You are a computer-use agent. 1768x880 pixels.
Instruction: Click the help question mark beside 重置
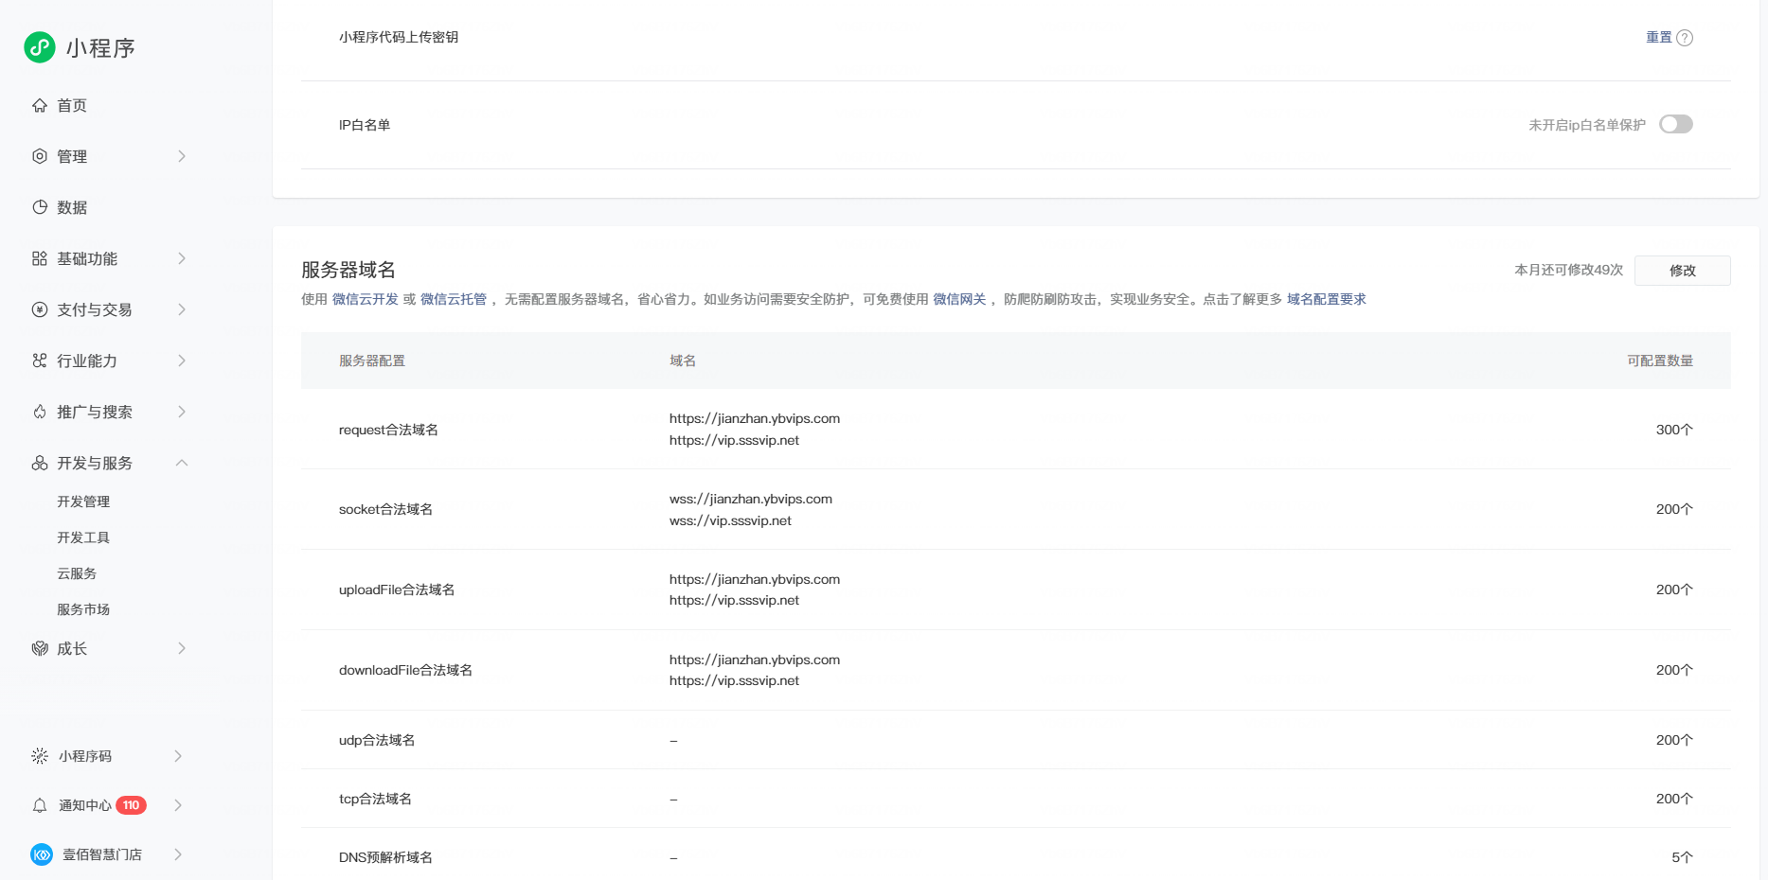[1685, 38]
